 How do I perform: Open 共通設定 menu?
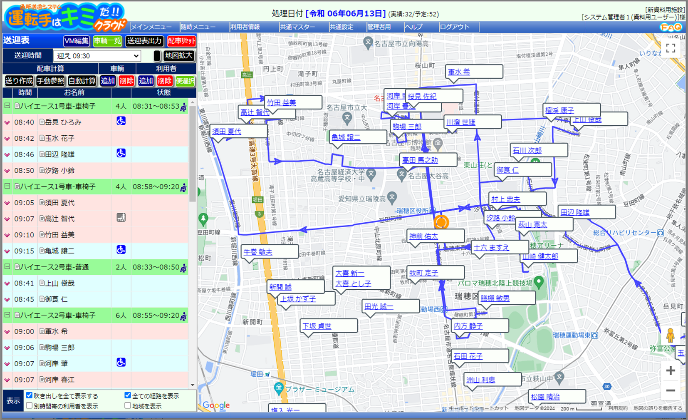347,27
